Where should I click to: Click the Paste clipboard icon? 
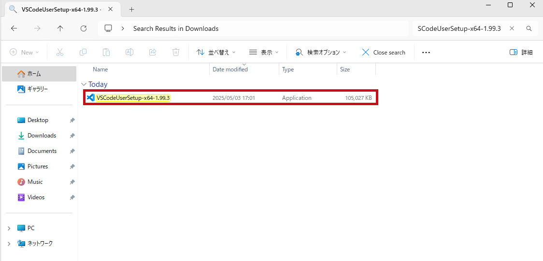(x=106, y=52)
